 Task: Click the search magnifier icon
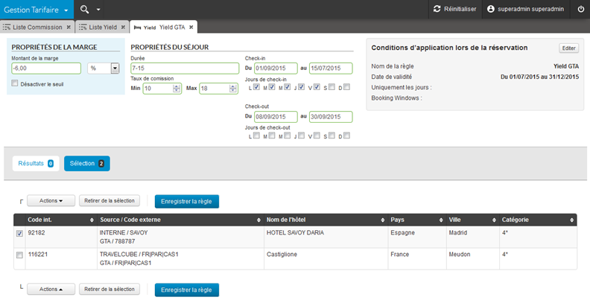pyautogui.click(x=84, y=9)
